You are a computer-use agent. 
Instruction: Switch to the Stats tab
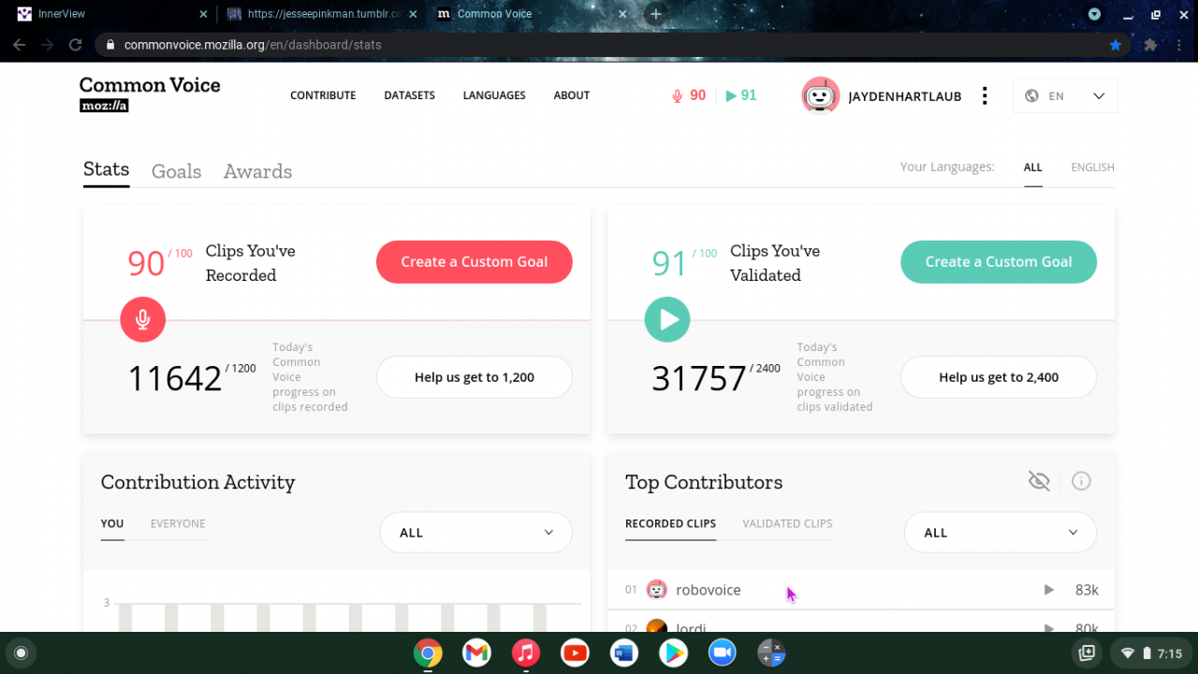(106, 169)
